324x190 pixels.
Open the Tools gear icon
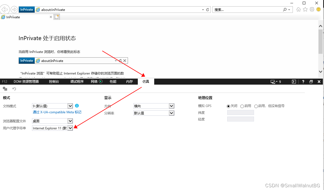[x=312, y=9]
